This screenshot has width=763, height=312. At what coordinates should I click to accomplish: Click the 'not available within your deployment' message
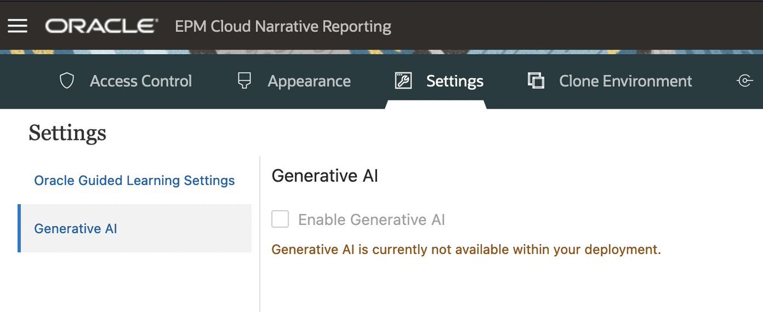point(466,250)
